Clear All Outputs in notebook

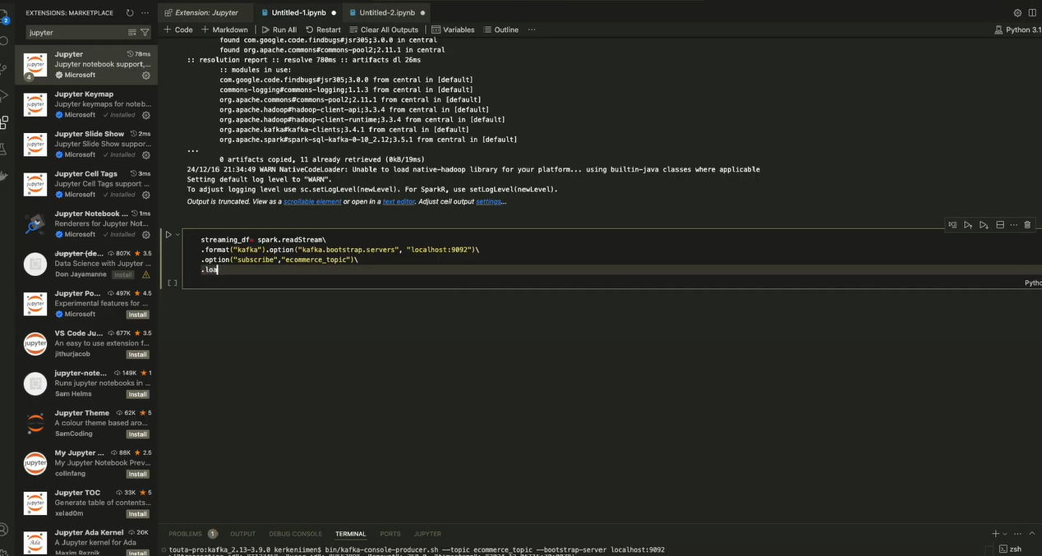tap(383, 30)
